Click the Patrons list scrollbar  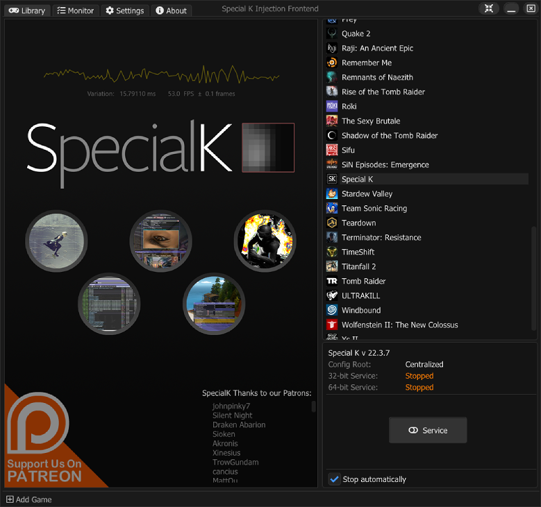click(314, 406)
